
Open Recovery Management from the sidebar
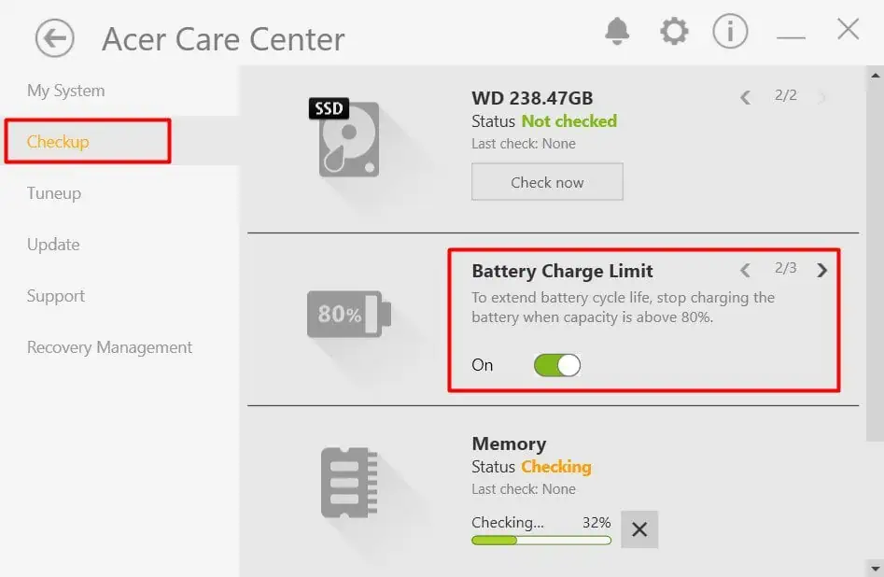[x=109, y=346]
